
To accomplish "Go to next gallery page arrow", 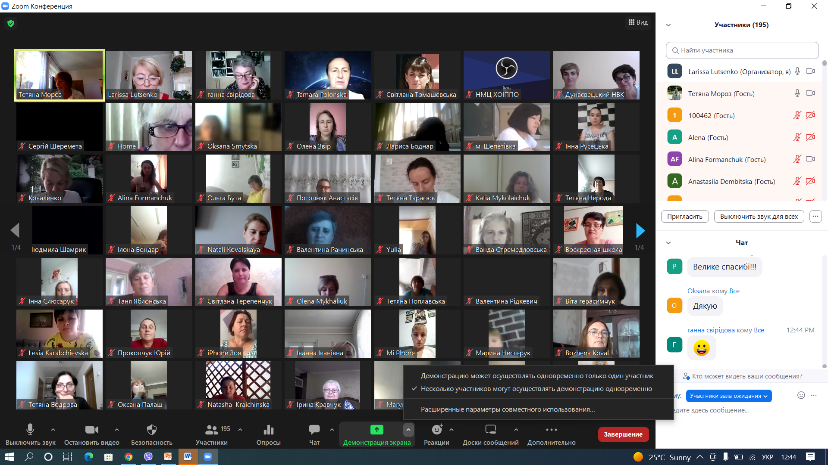I will click(640, 231).
